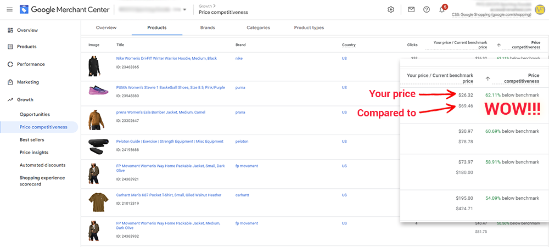Click the prana brand link
This screenshot has height=247, width=549.
tap(240, 113)
